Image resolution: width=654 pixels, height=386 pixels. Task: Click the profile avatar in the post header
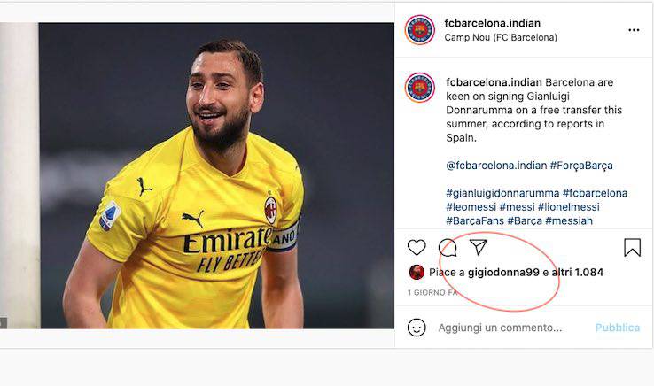pos(420,30)
